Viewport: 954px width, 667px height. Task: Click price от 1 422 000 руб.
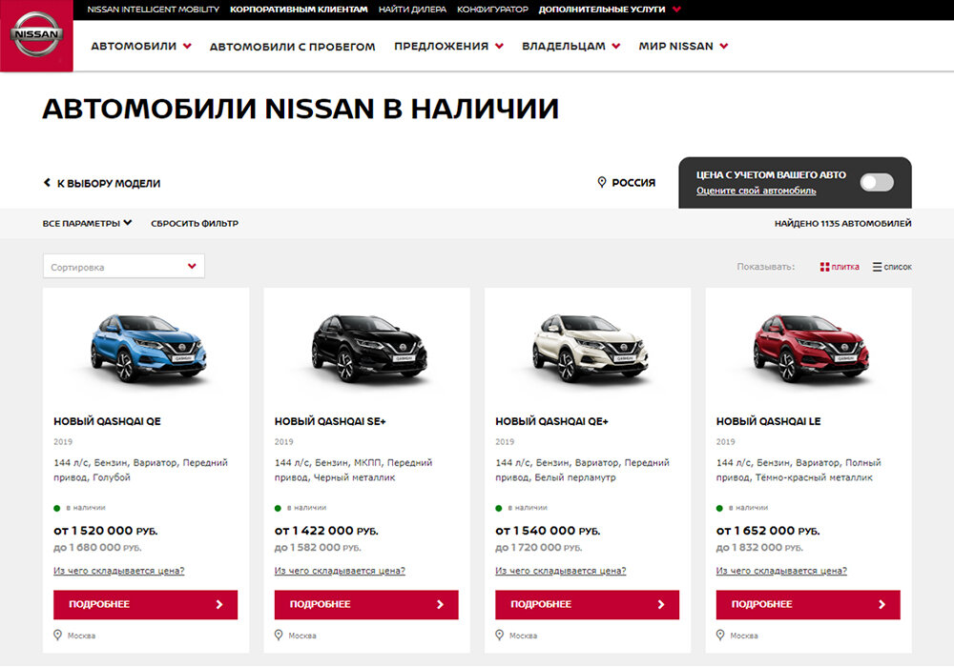(x=326, y=531)
